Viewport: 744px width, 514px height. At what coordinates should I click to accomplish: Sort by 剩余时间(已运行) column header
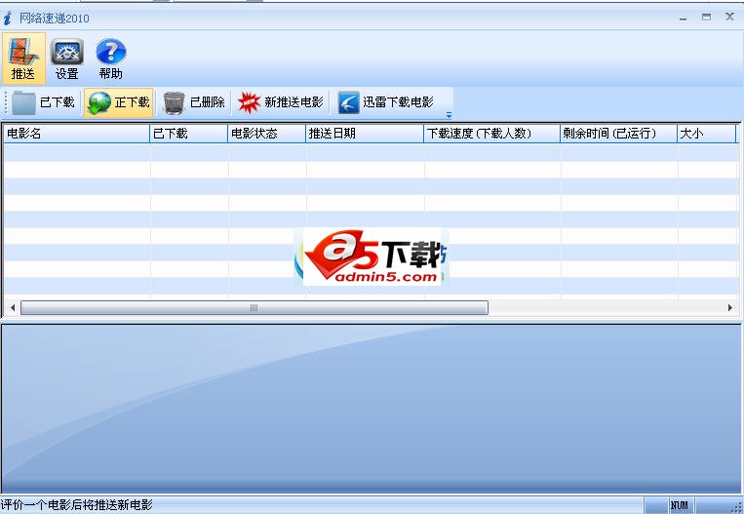point(618,134)
